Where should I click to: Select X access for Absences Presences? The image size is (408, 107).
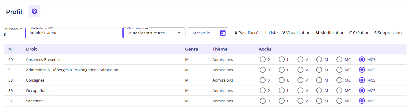click(263, 59)
